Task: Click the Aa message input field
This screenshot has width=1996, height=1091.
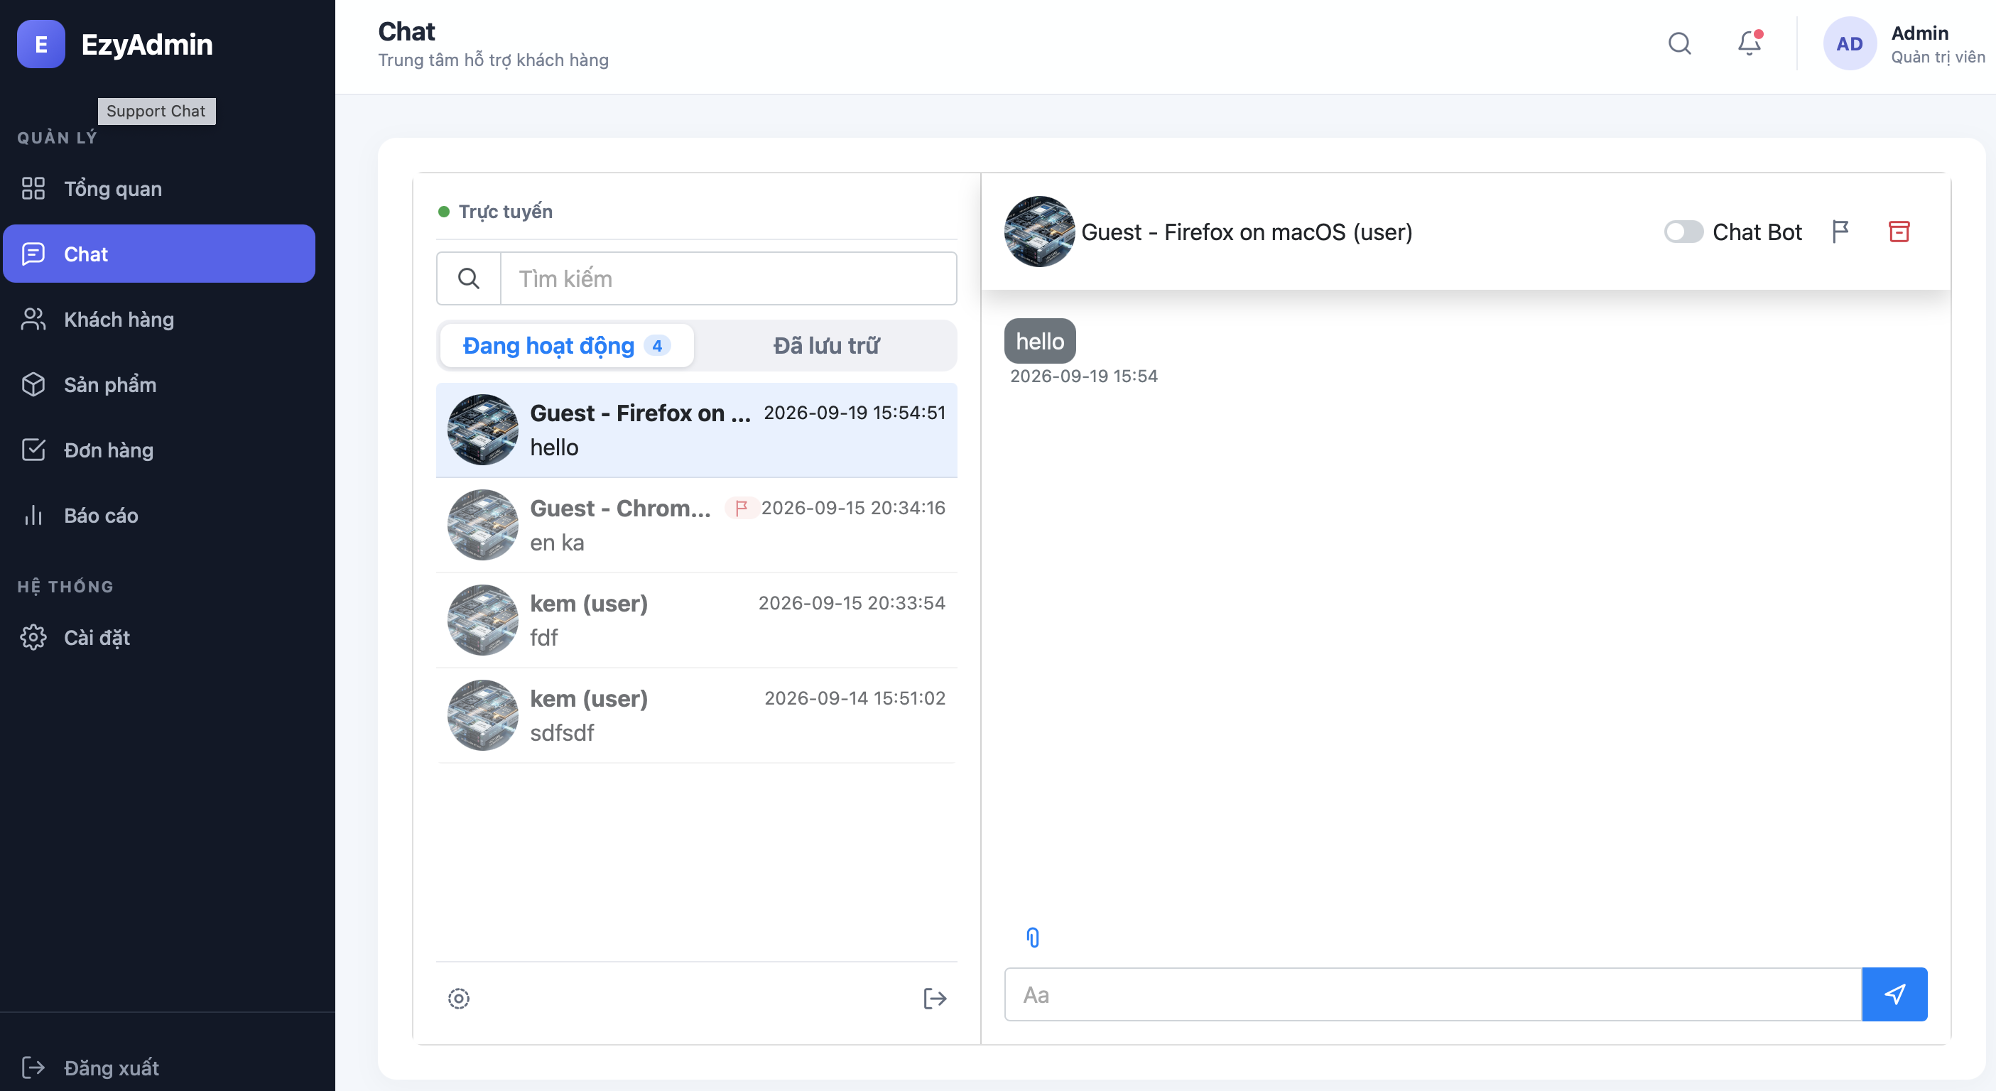Action: coord(1433,994)
